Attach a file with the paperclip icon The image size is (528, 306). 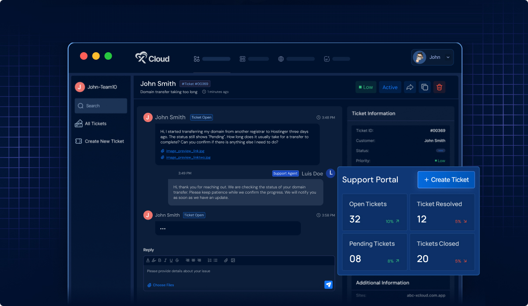coord(226,260)
